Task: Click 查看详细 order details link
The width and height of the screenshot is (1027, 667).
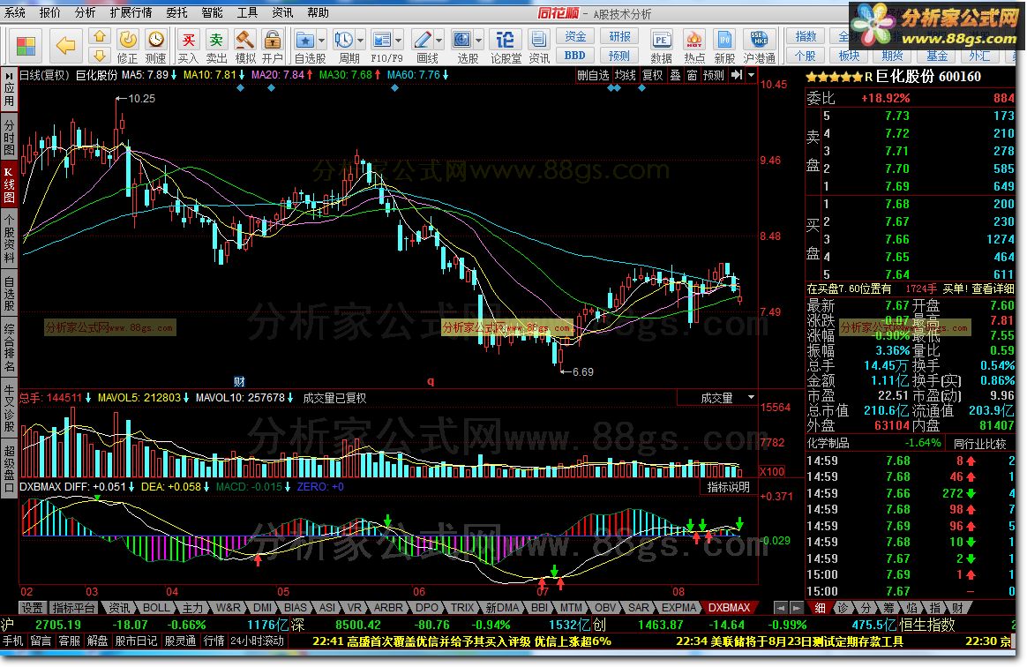Action: [x=992, y=289]
